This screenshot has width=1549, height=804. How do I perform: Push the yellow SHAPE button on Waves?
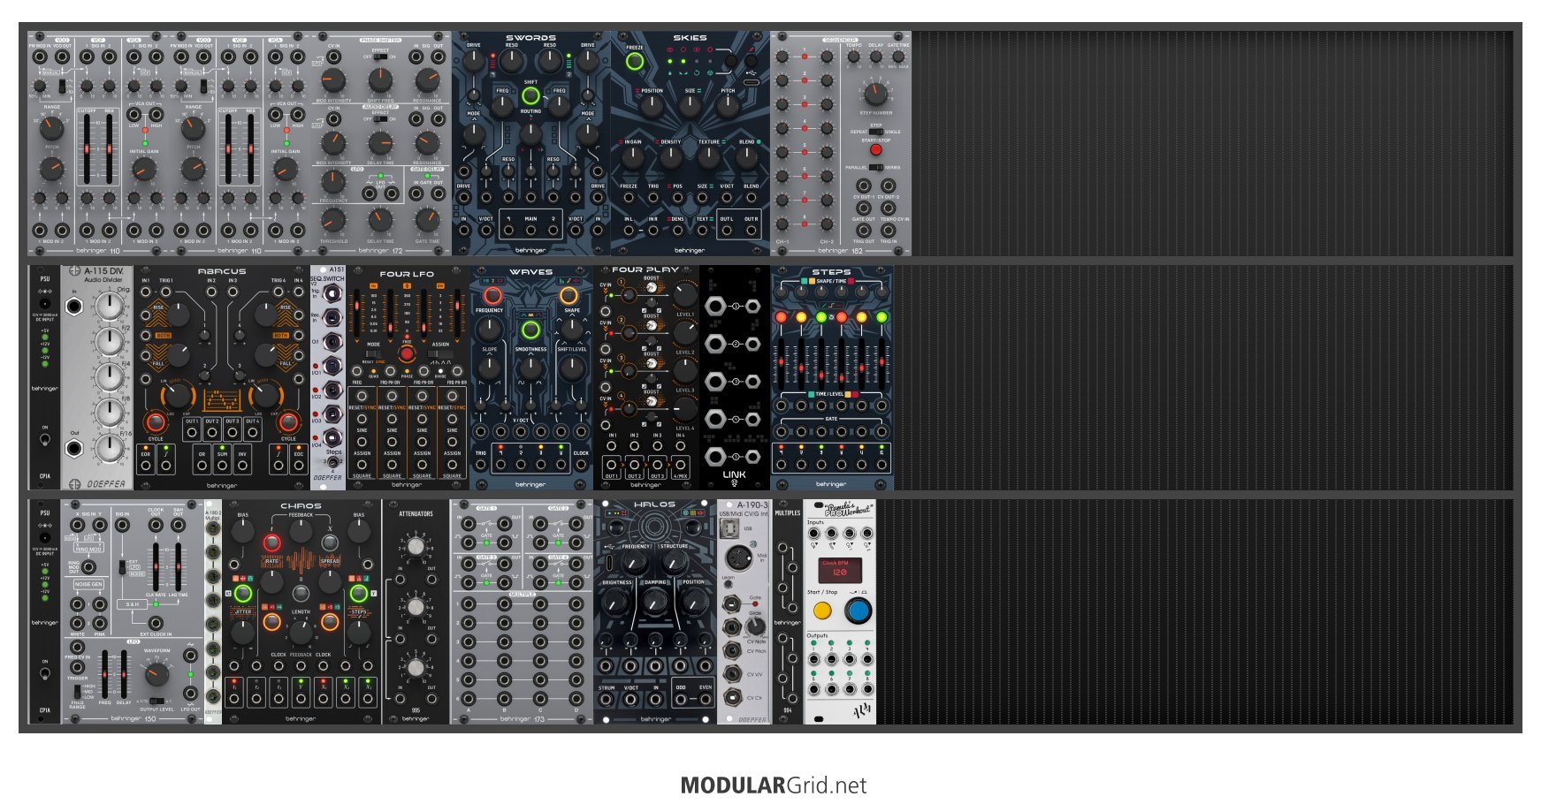569,295
